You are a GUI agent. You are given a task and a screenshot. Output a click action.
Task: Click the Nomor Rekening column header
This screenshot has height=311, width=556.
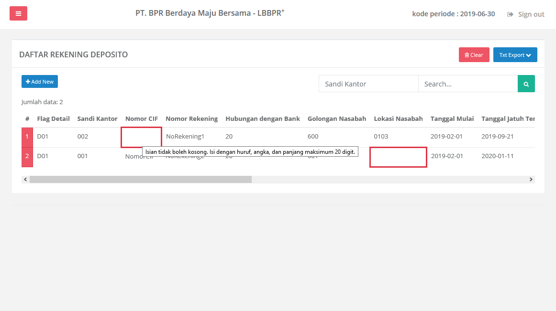[191, 118]
